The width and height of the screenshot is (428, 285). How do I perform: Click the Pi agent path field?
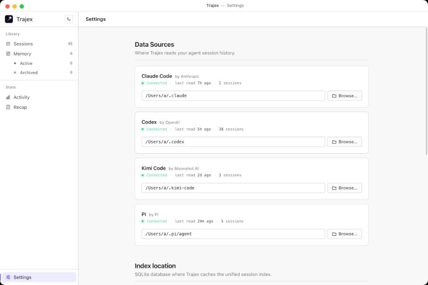[233, 234]
